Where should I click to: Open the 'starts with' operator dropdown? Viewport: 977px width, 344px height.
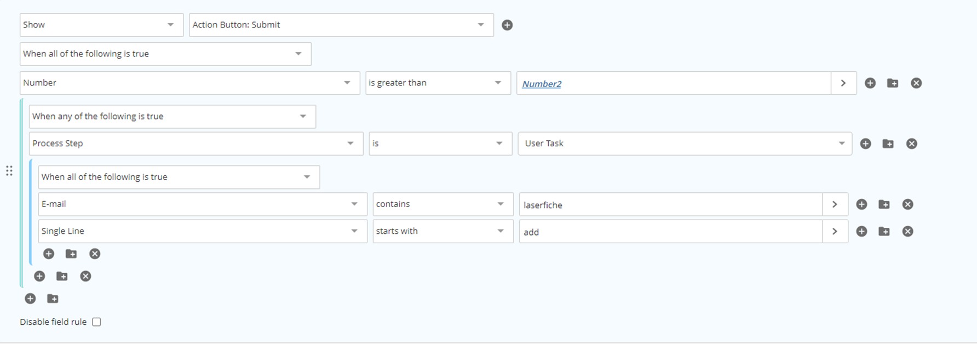coord(443,231)
